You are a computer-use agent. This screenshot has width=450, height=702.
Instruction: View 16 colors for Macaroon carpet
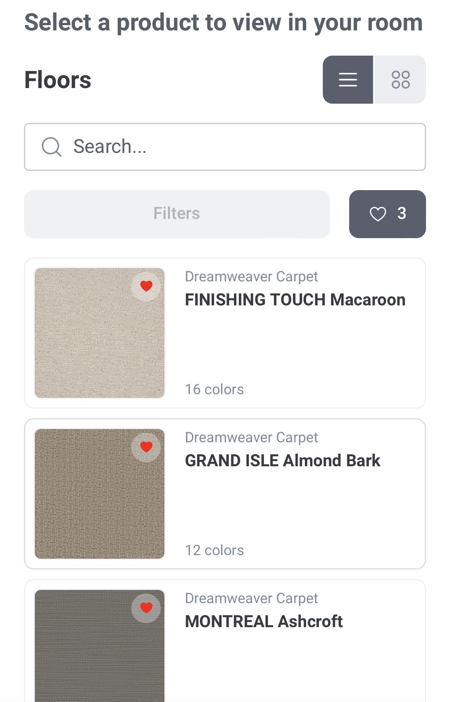[x=214, y=389]
